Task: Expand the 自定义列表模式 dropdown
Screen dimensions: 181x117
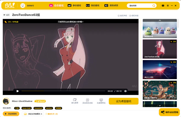Action: click(x=33, y=114)
